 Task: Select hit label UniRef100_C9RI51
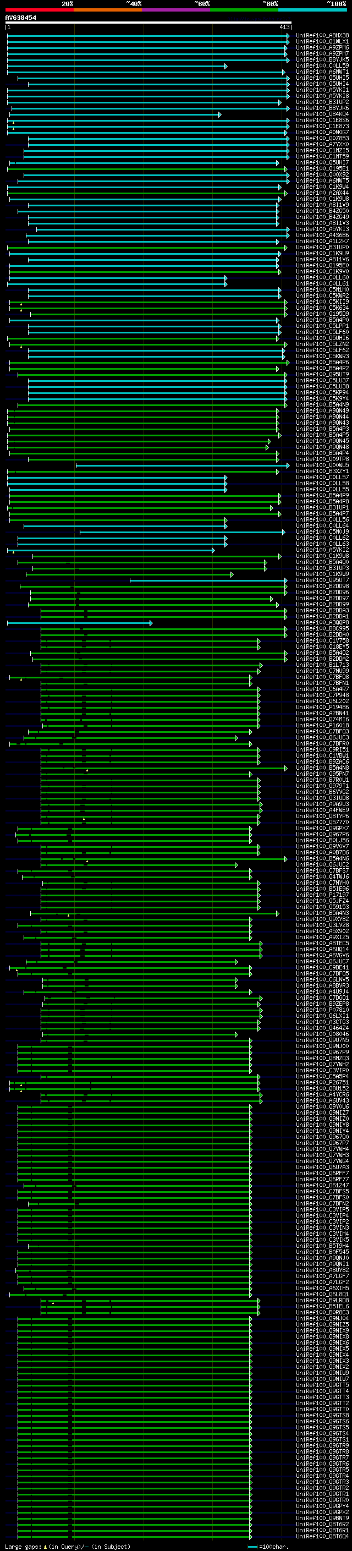click(322, 749)
